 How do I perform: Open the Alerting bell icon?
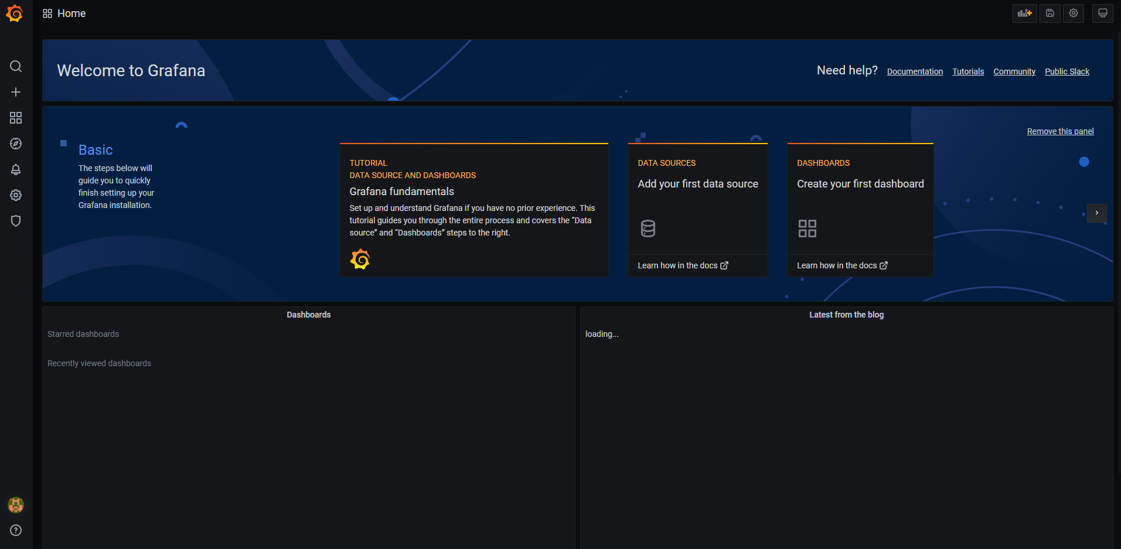click(16, 169)
